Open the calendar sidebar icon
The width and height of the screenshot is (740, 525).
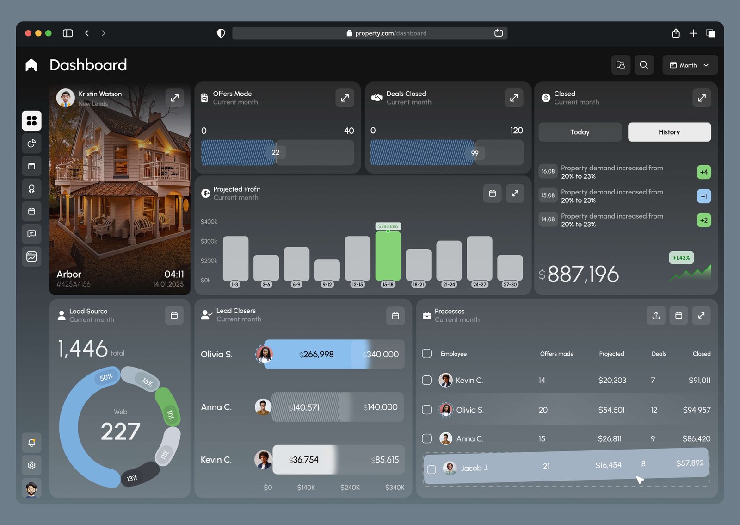pyautogui.click(x=31, y=211)
